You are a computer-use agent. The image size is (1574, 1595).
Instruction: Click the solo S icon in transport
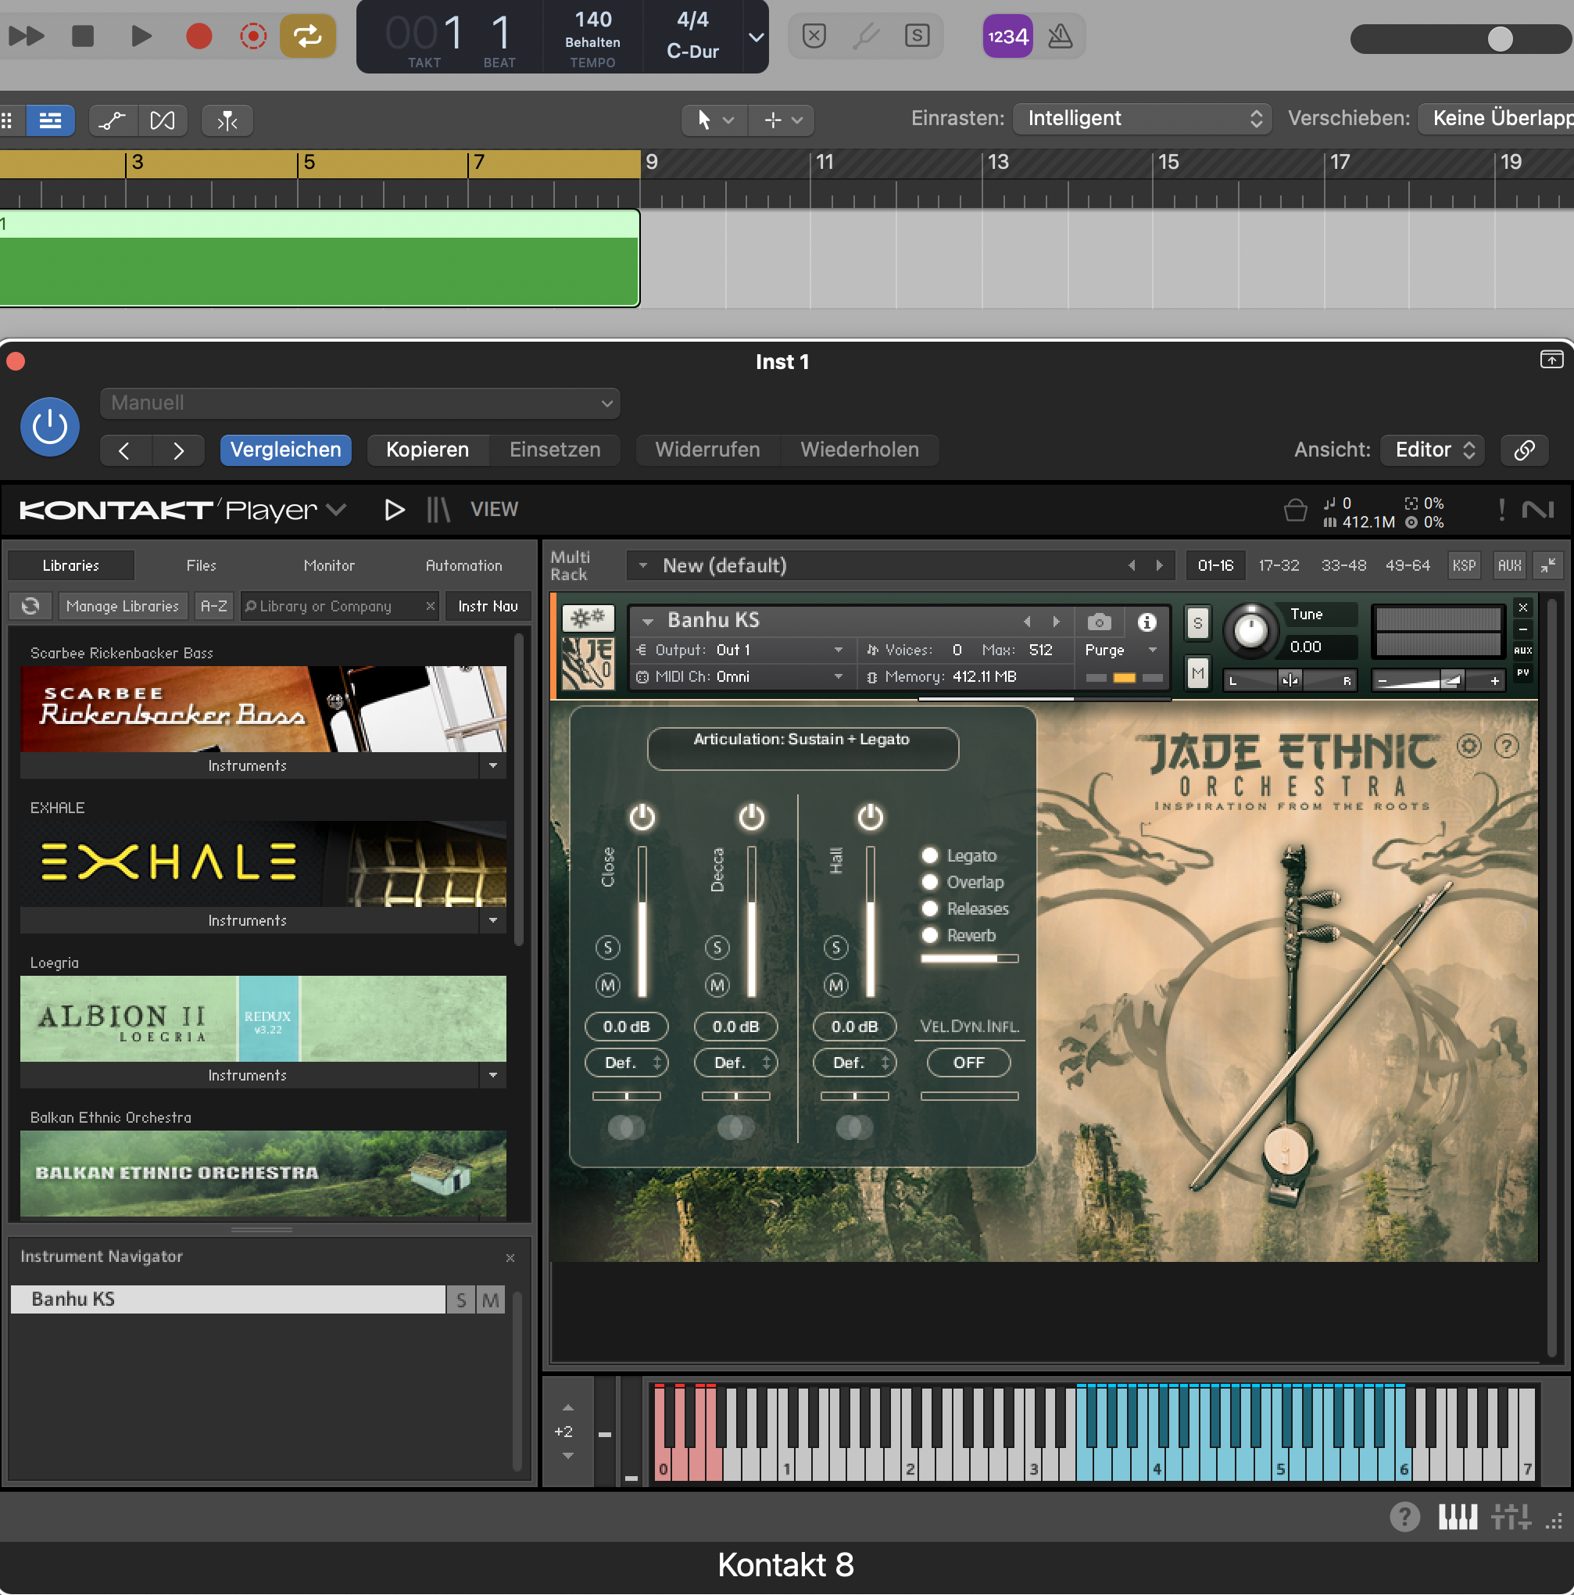click(x=916, y=36)
